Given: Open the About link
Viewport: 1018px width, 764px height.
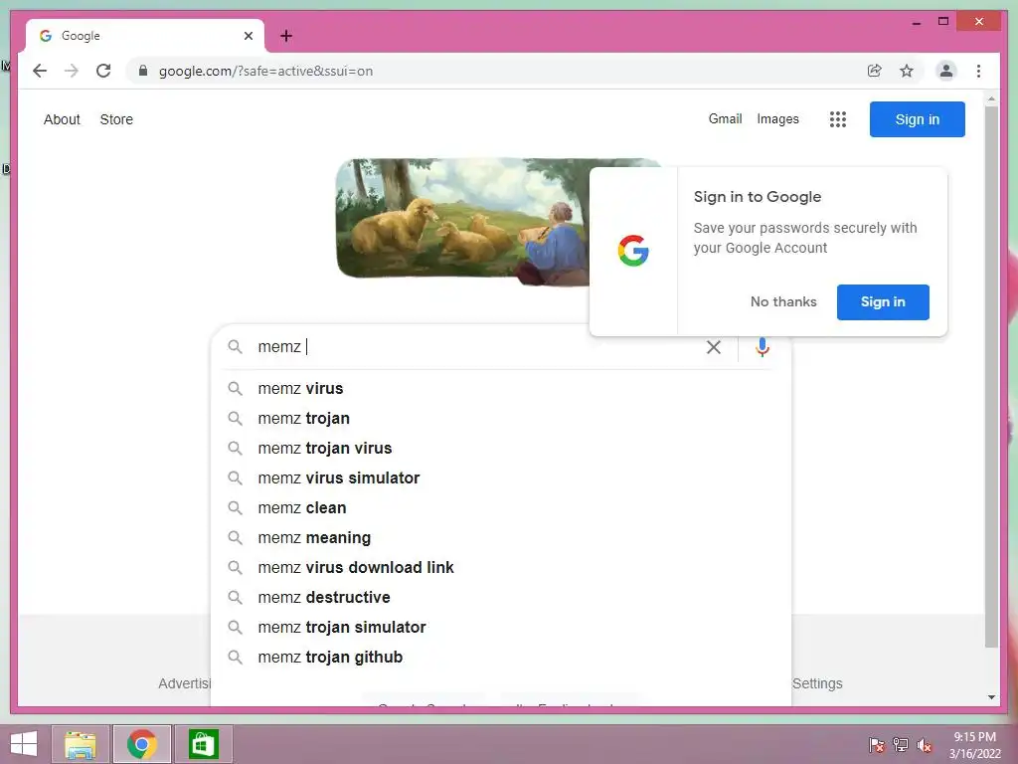Looking at the screenshot, I should [x=62, y=119].
